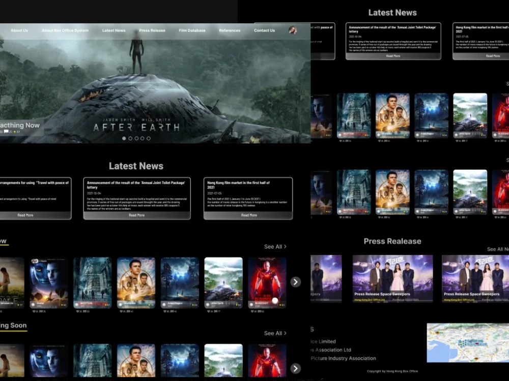The width and height of the screenshot is (509, 381).
Task: Click next arrow in the 'ing Soon' poster row
Action: click(295, 368)
